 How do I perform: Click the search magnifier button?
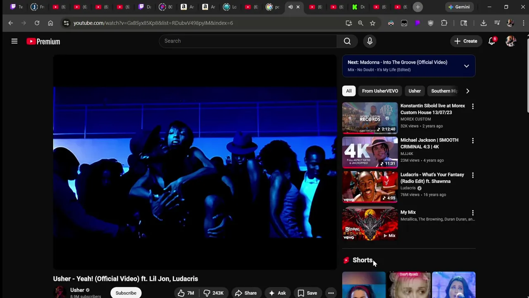tap(347, 41)
